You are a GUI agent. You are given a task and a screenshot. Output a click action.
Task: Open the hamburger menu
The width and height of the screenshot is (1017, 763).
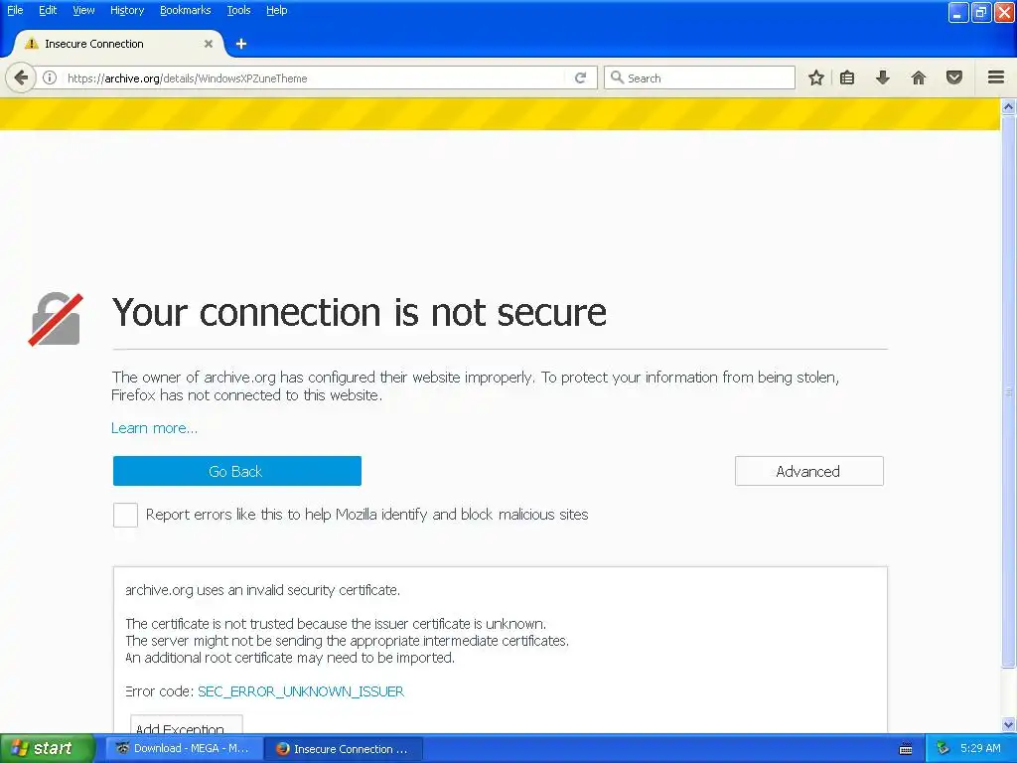(996, 77)
